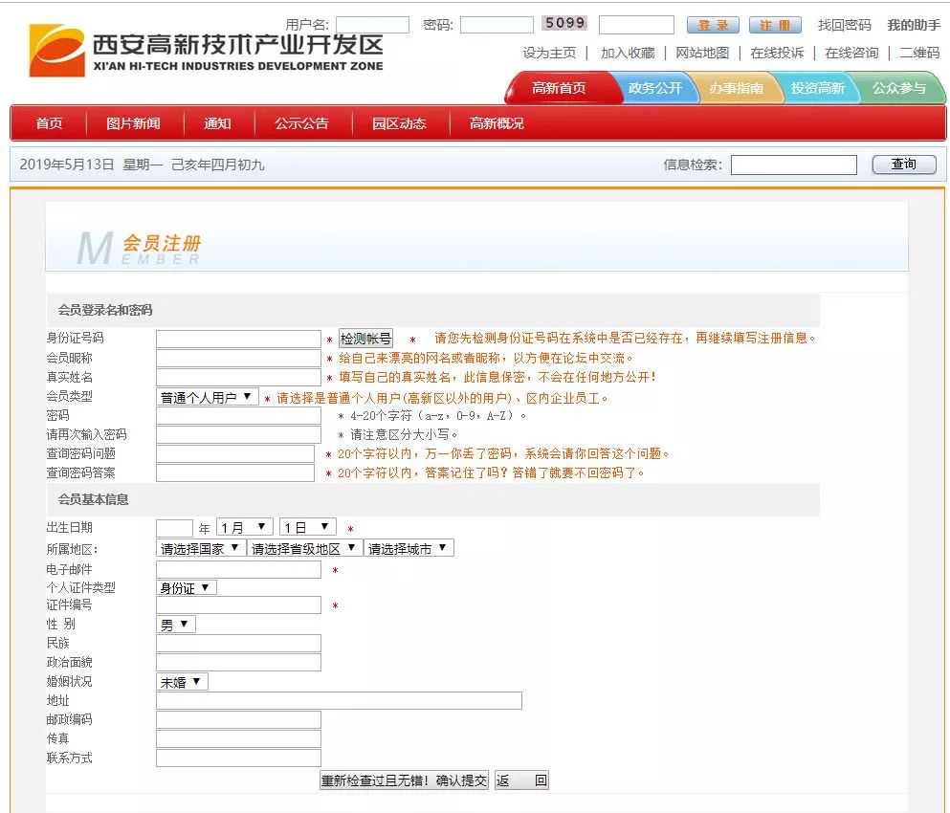Click the 登录 login button
This screenshot has width=950, height=813.
(713, 25)
